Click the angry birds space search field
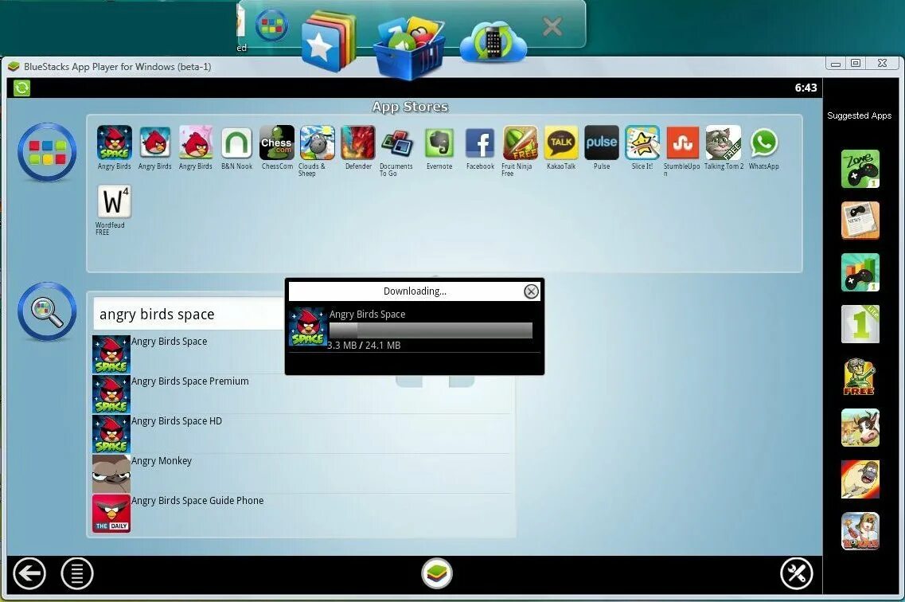 190,314
